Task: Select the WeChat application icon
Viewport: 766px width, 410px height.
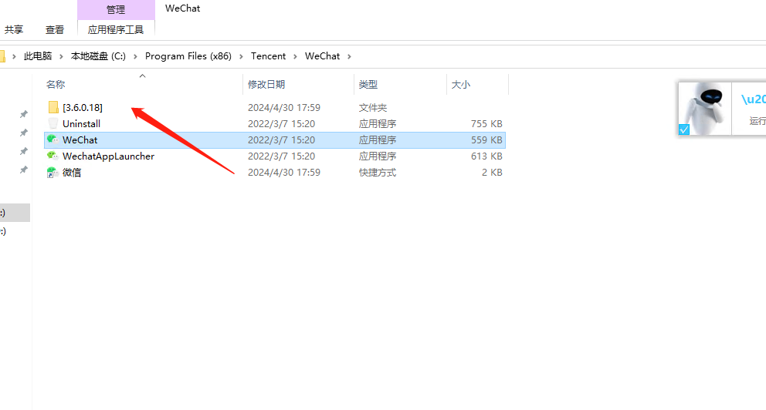Action: coord(53,139)
